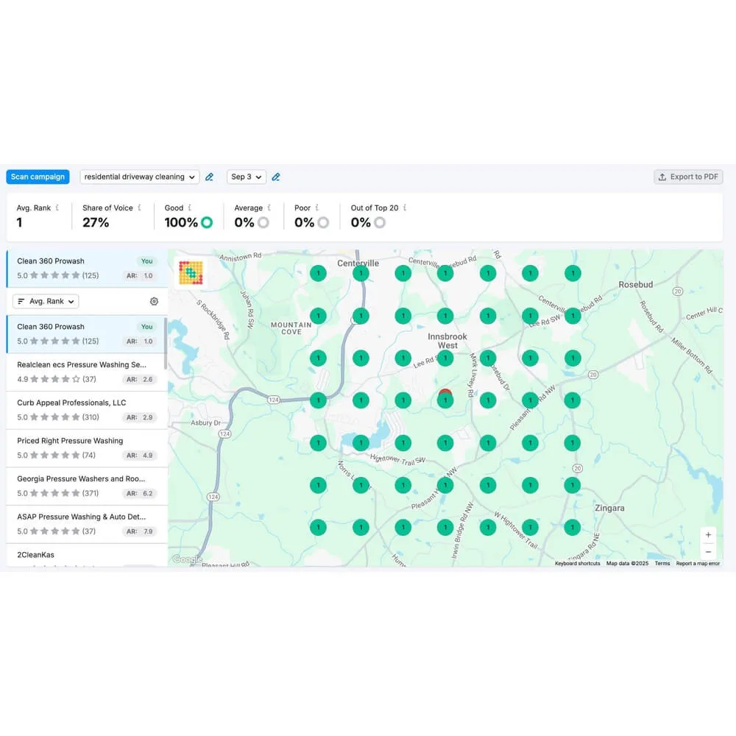Open the residential driveway cleaning keyword dropdown
This screenshot has width=736, height=736.
[x=139, y=177]
